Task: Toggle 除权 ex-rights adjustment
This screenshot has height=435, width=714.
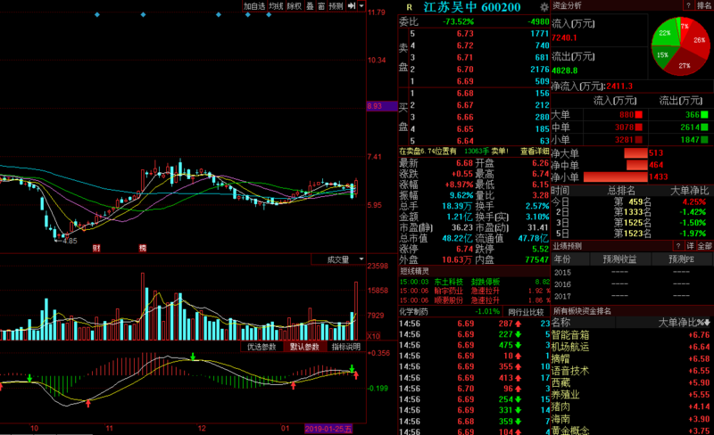Action: (x=295, y=6)
